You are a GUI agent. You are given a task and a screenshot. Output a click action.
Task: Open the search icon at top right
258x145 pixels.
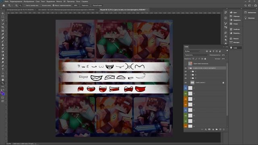pos(246,5)
